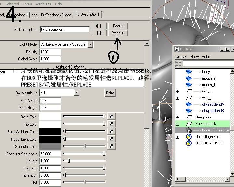234x187 pixels.
Task: Click the Baldness slider handle
Action: 104,168
